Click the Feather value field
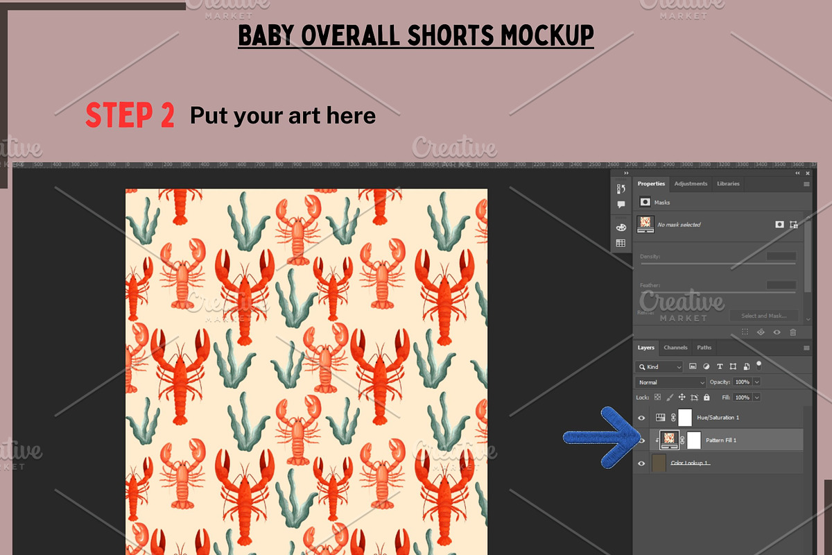 781,285
